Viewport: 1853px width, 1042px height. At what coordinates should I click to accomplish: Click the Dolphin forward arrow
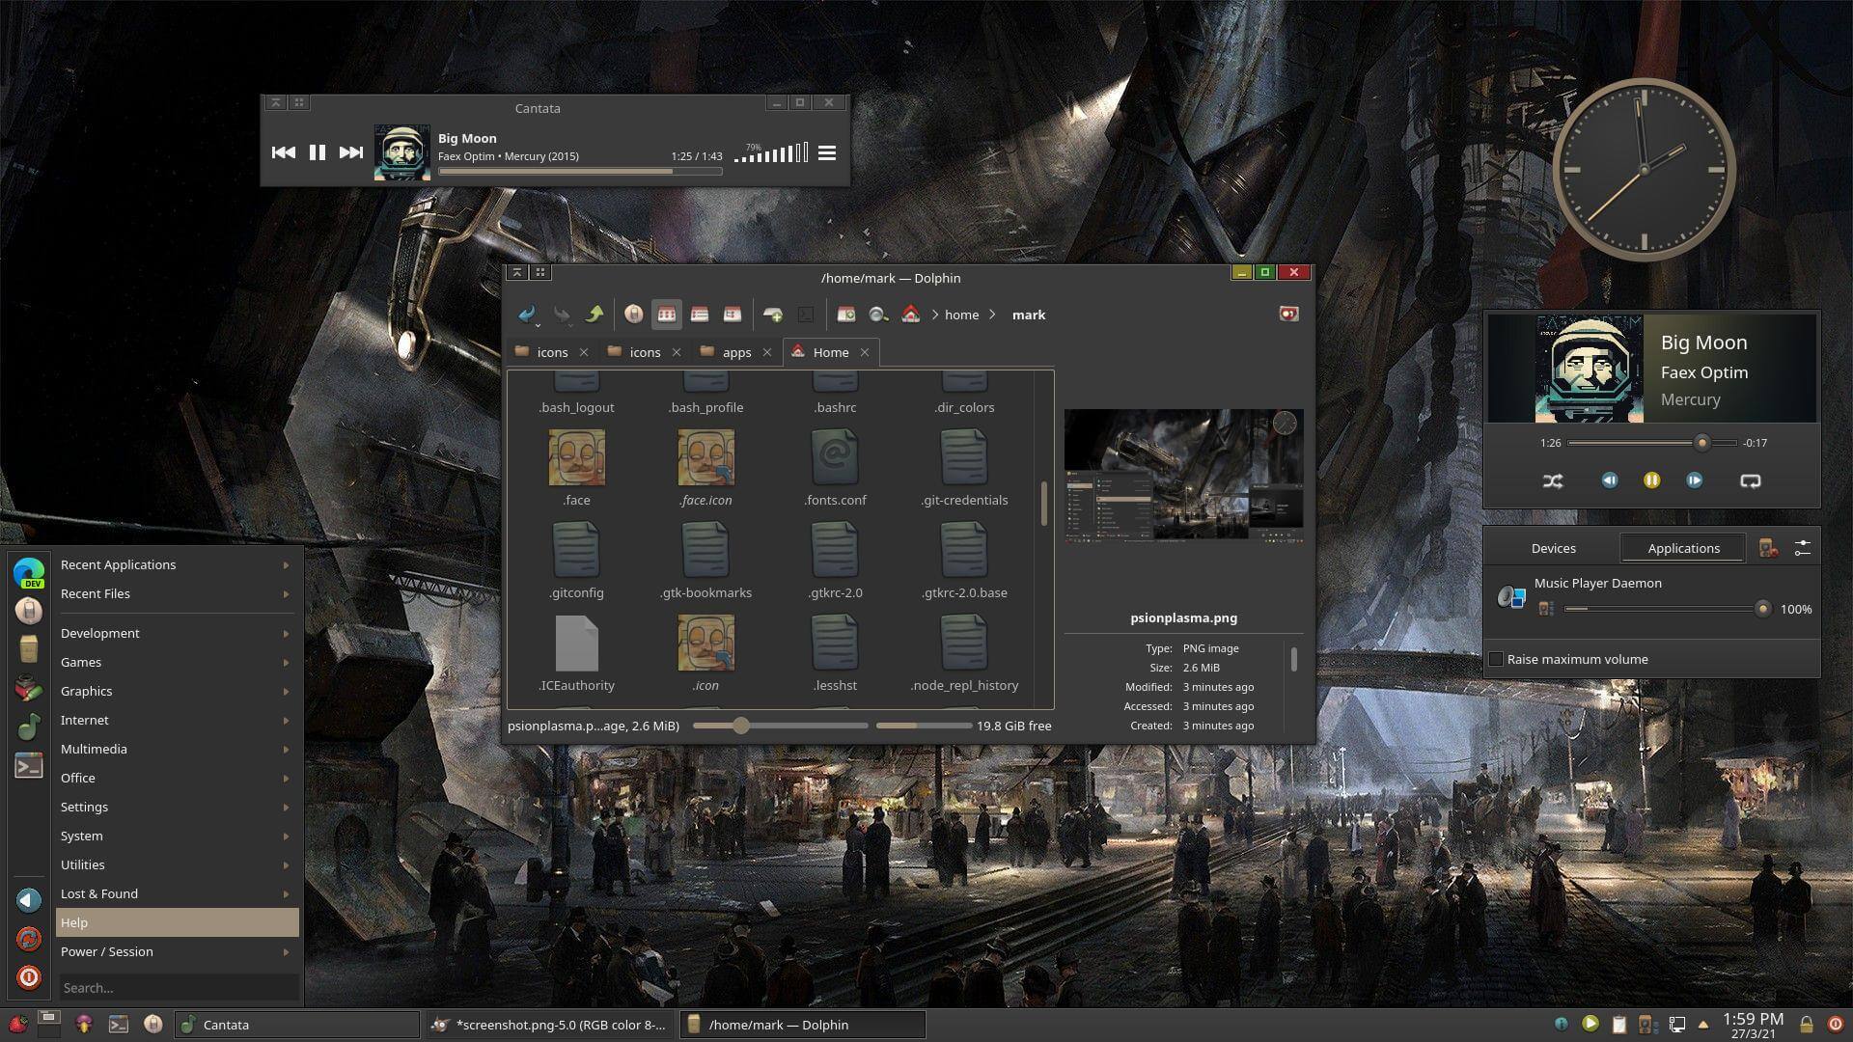(561, 315)
